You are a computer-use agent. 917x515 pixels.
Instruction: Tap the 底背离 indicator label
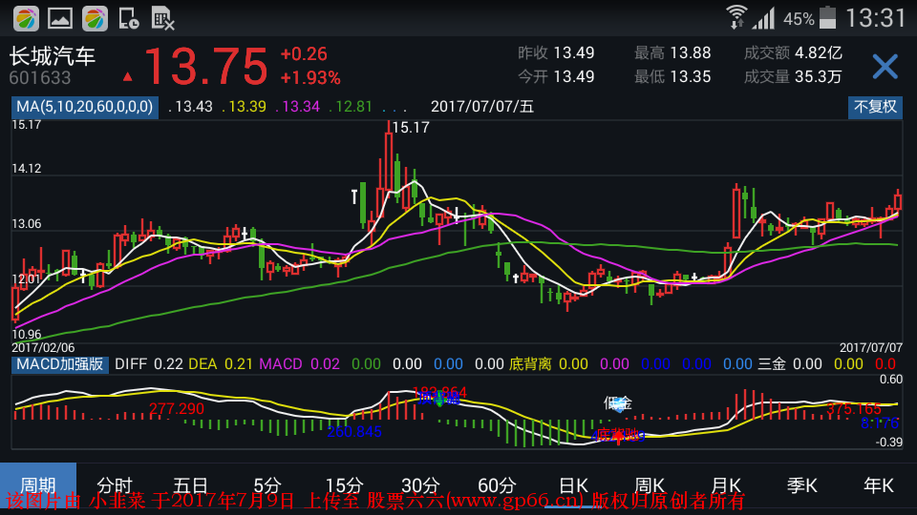pyautogui.click(x=530, y=364)
